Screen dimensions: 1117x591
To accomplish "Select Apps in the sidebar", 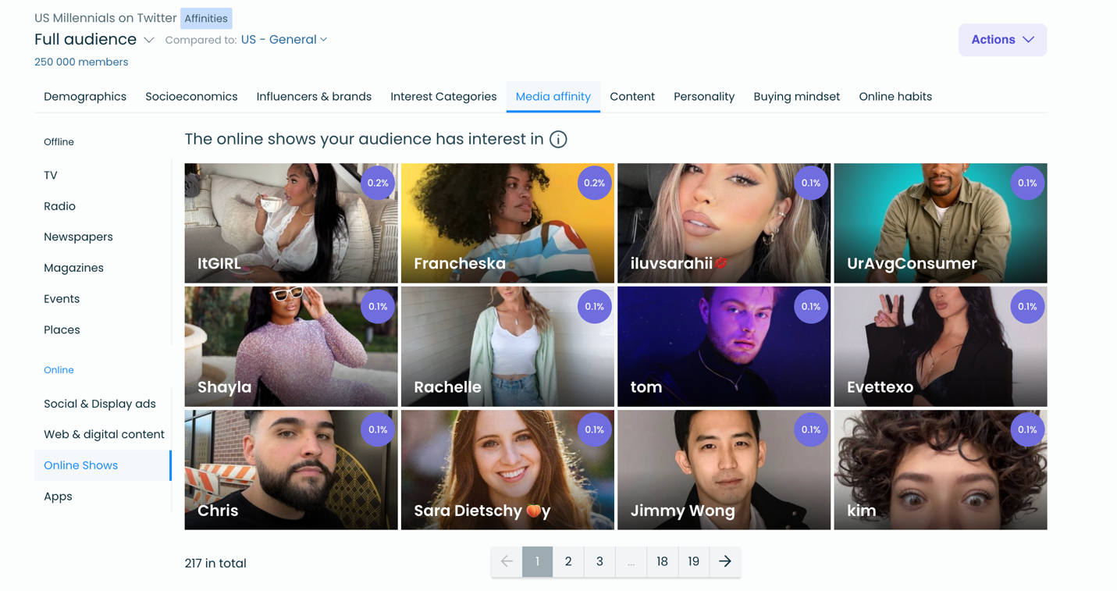I will [58, 497].
